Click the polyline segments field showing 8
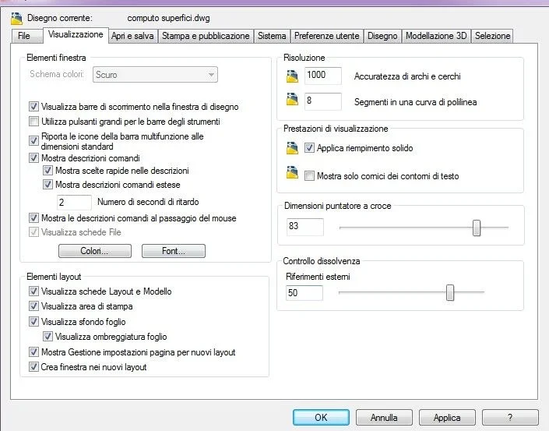The height and width of the screenshot is (431, 549). tap(323, 101)
